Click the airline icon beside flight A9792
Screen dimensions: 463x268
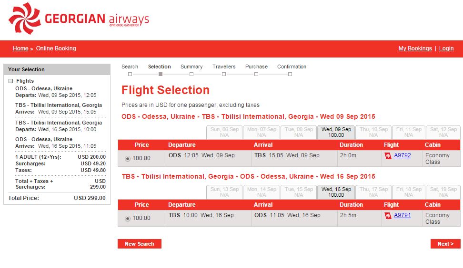pos(388,155)
